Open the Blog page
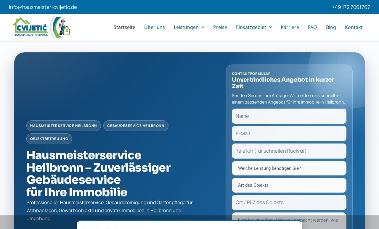Screen dimensions: 379x229 tap(331, 27)
